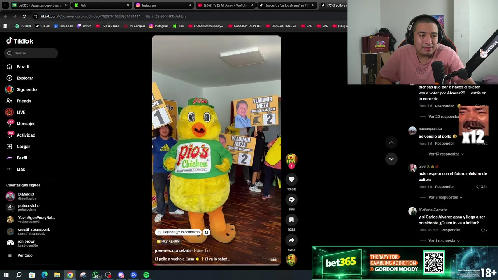Open putoceviche followed account

tap(31, 208)
